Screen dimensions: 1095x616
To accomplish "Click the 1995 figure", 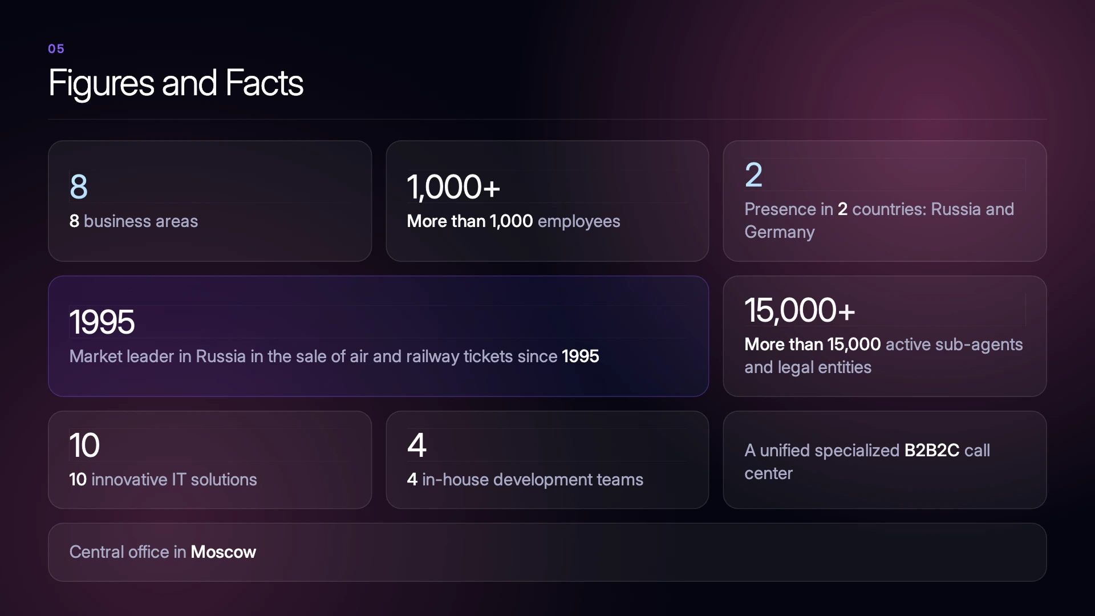I will (102, 322).
